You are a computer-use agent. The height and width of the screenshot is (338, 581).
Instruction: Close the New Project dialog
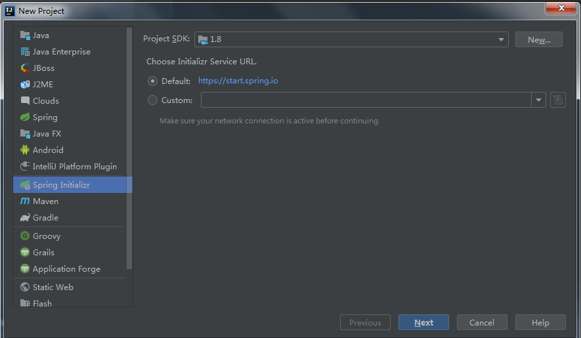pos(561,8)
